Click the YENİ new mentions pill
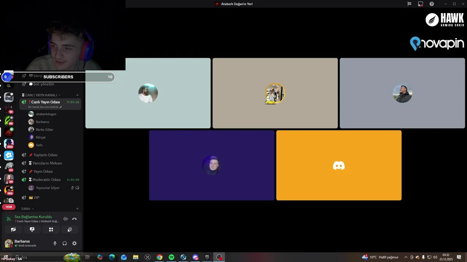The image size is (467, 262). pos(9,207)
